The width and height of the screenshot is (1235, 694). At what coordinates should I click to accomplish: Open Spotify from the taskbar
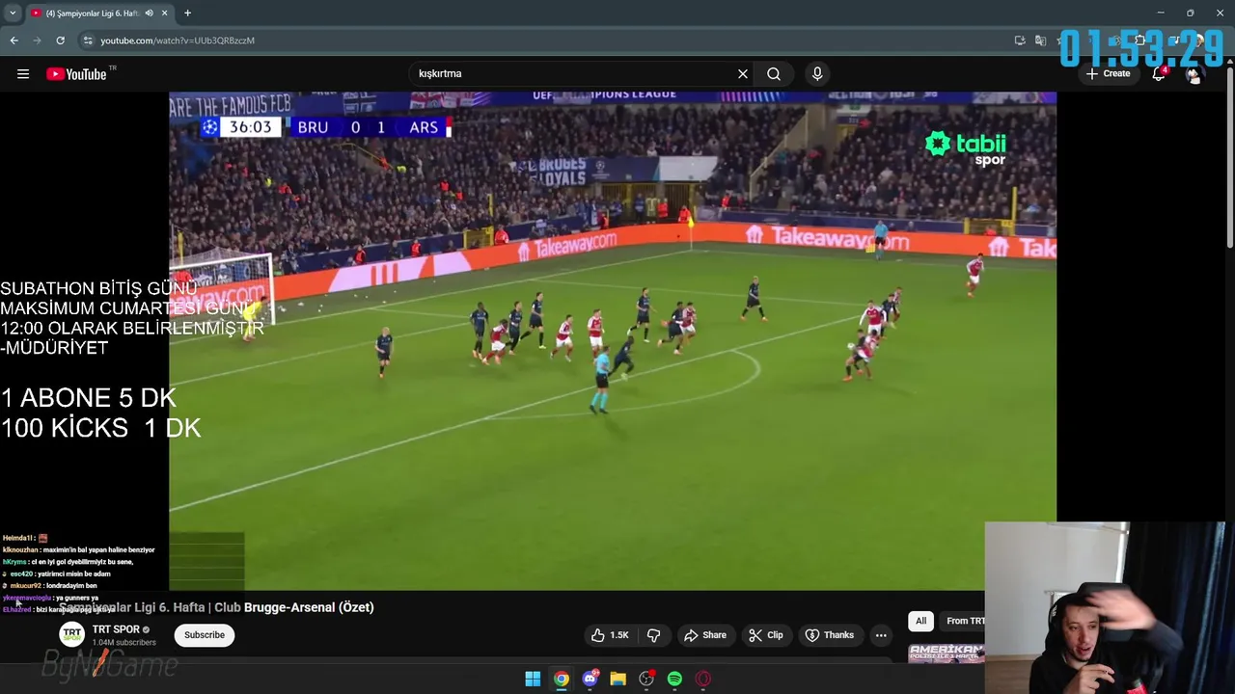tap(674, 679)
